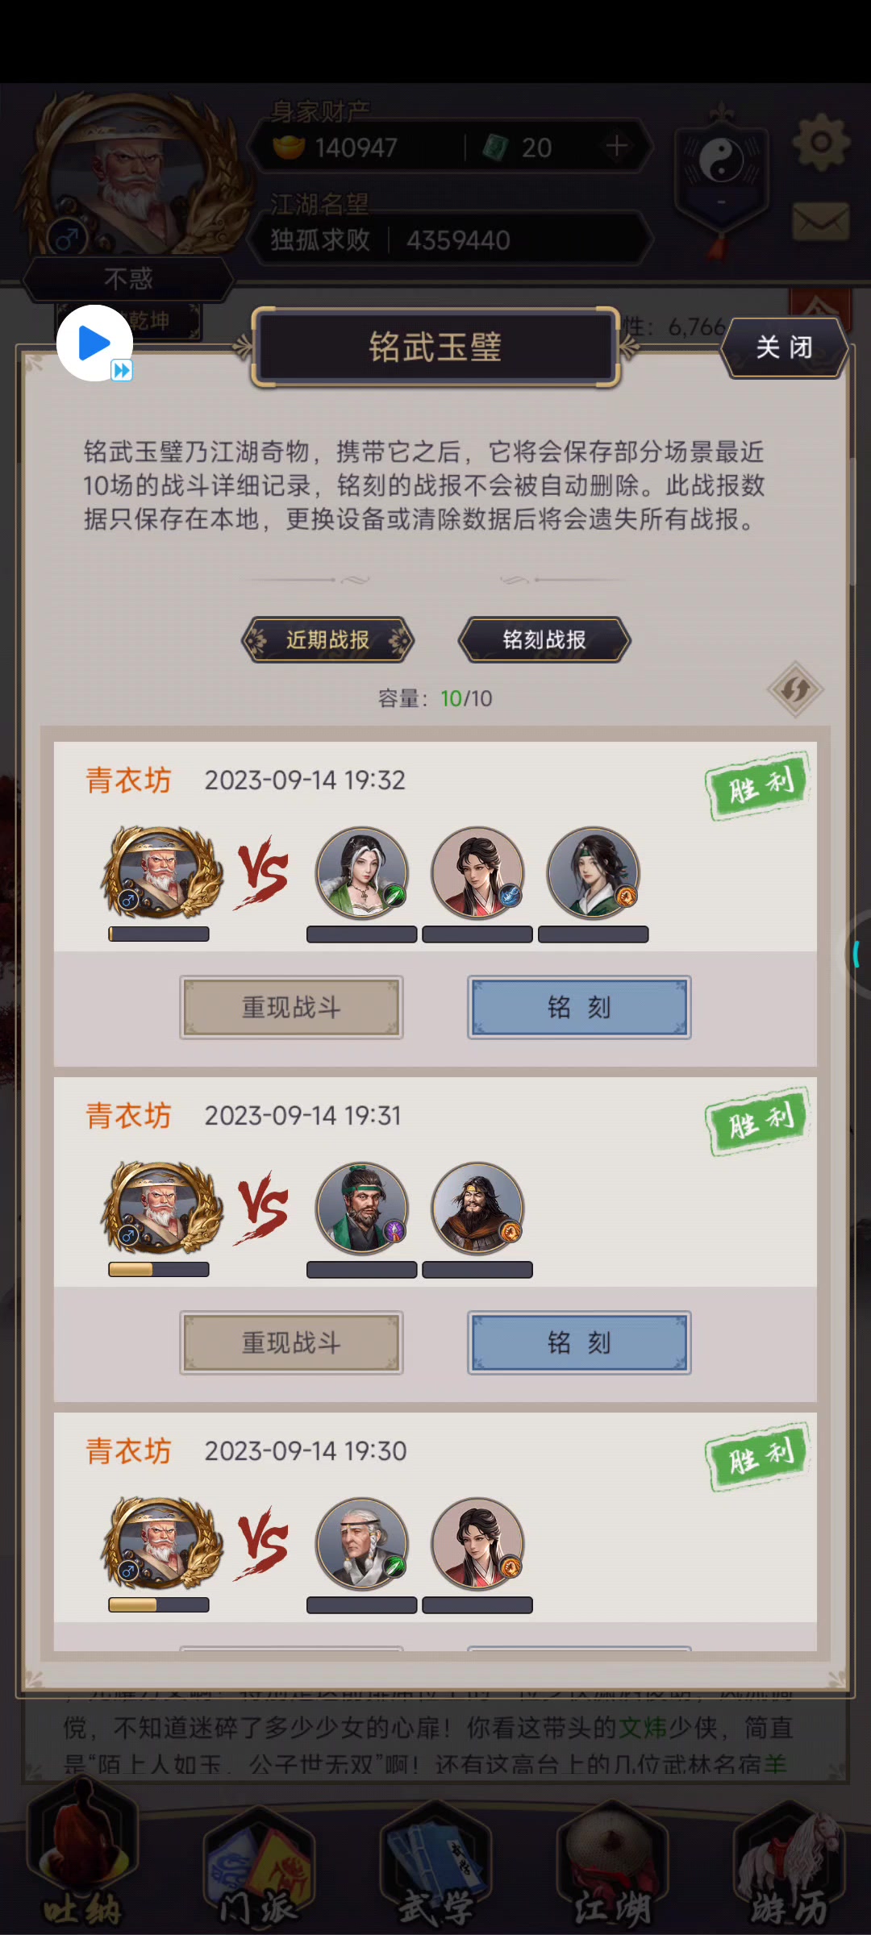Click 重现战斗 for the 19:31 battle
Viewport: 871px width, 1935px height.
(x=291, y=1343)
